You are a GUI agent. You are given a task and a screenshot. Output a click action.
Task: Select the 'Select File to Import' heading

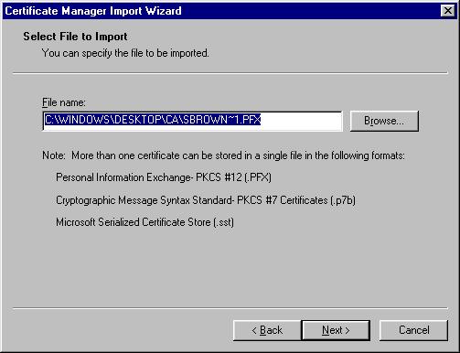pyautogui.click(x=75, y=37)
